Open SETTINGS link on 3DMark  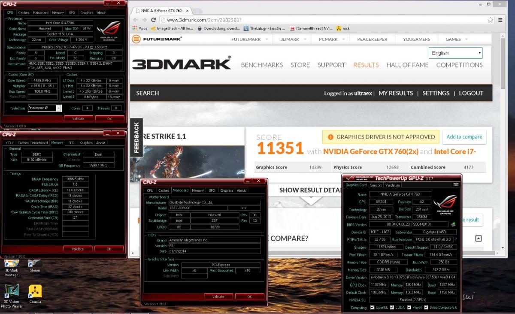coord(436,93)
